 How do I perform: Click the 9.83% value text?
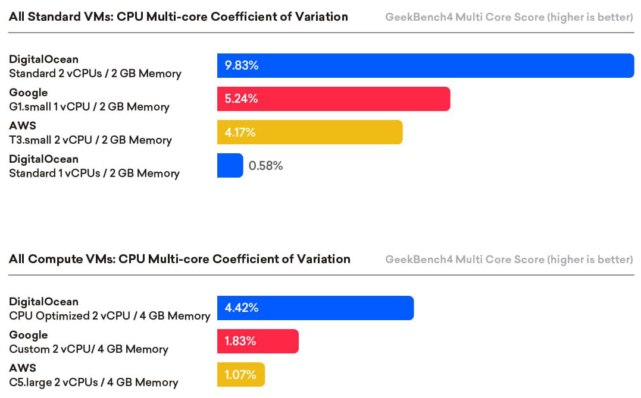click(x=242, y=65)
